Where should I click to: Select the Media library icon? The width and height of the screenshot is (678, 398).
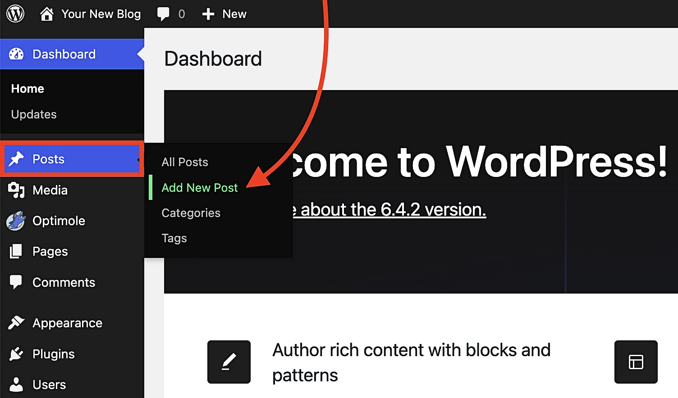[x=16, y=190]
